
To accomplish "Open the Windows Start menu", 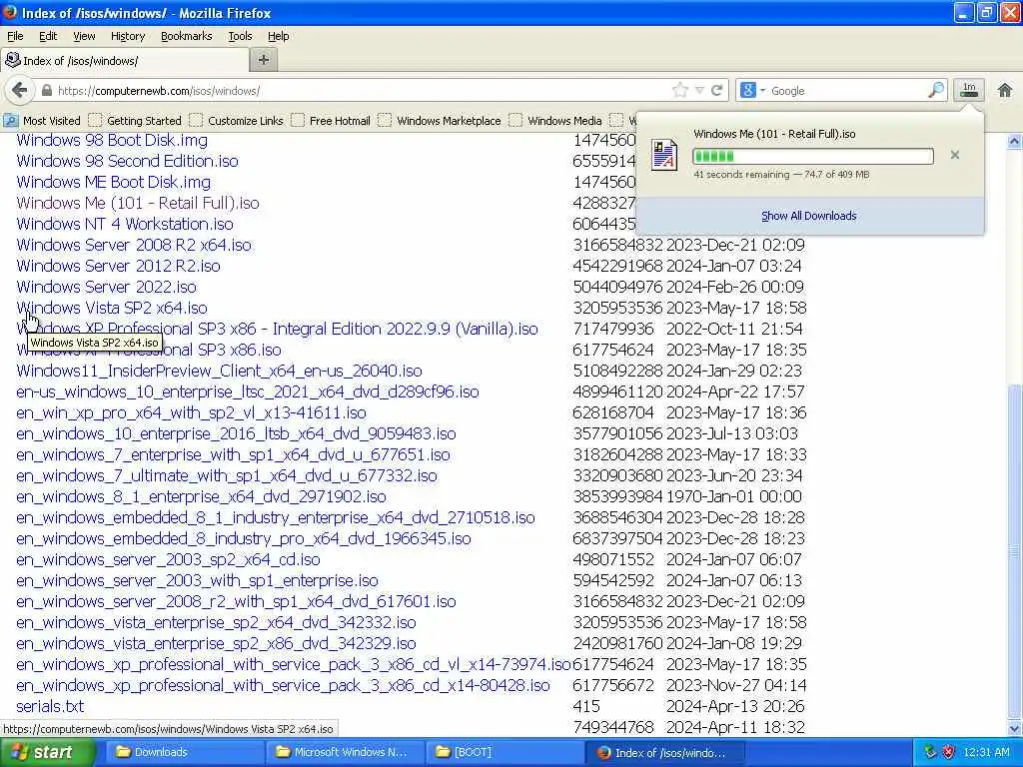I will (x=47, y=752).
